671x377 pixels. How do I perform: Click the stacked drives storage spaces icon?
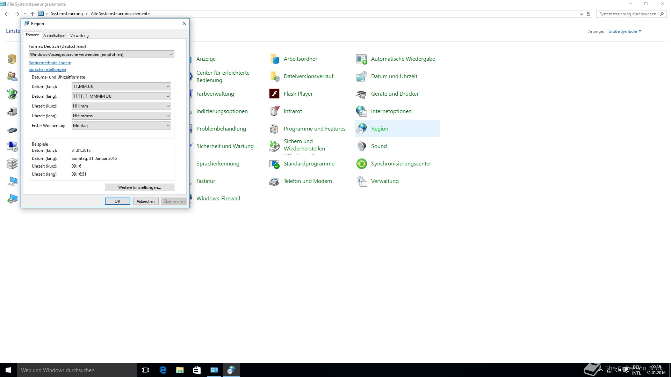coord(12,164)
